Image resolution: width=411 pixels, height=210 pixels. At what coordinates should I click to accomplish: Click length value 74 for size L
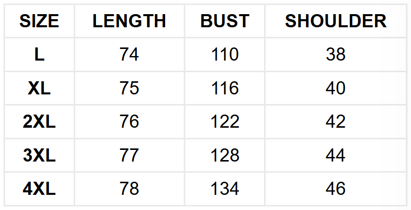click(x=129, y=55)
